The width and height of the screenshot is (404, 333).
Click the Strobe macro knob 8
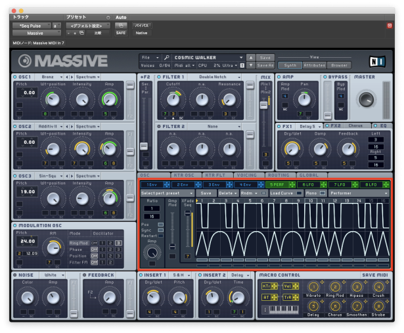click(x=377, y=305)
